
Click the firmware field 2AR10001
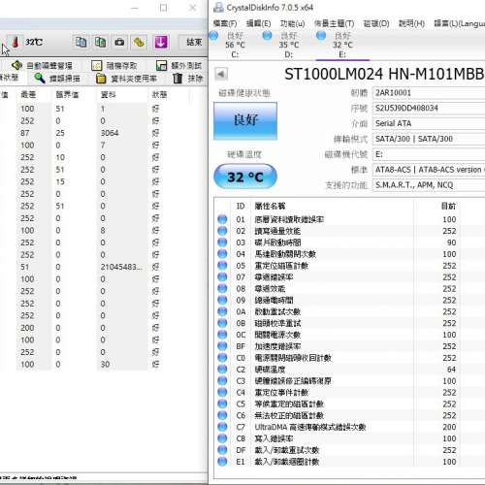point(429,93)
